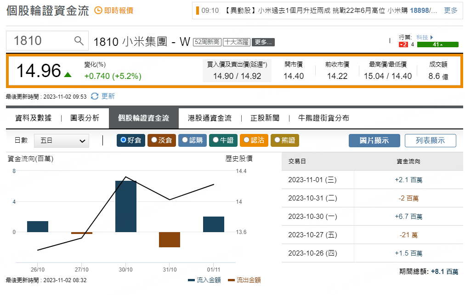Click the green up-triangle beside 14.96
Image resolution: width=465 pixels, height=295 pixels.
pyautogui.click(x=68, y=75)
